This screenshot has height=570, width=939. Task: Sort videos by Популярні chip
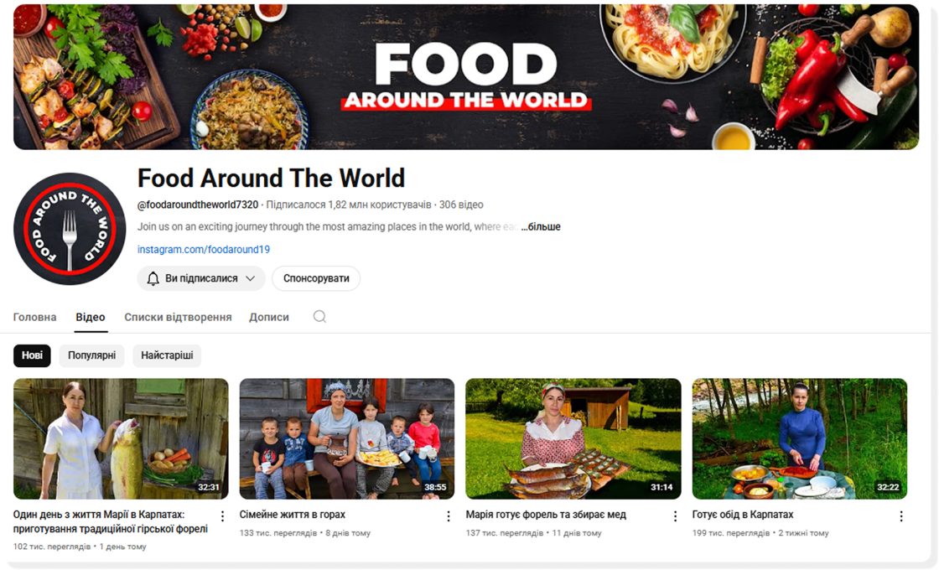coord(91,355)
